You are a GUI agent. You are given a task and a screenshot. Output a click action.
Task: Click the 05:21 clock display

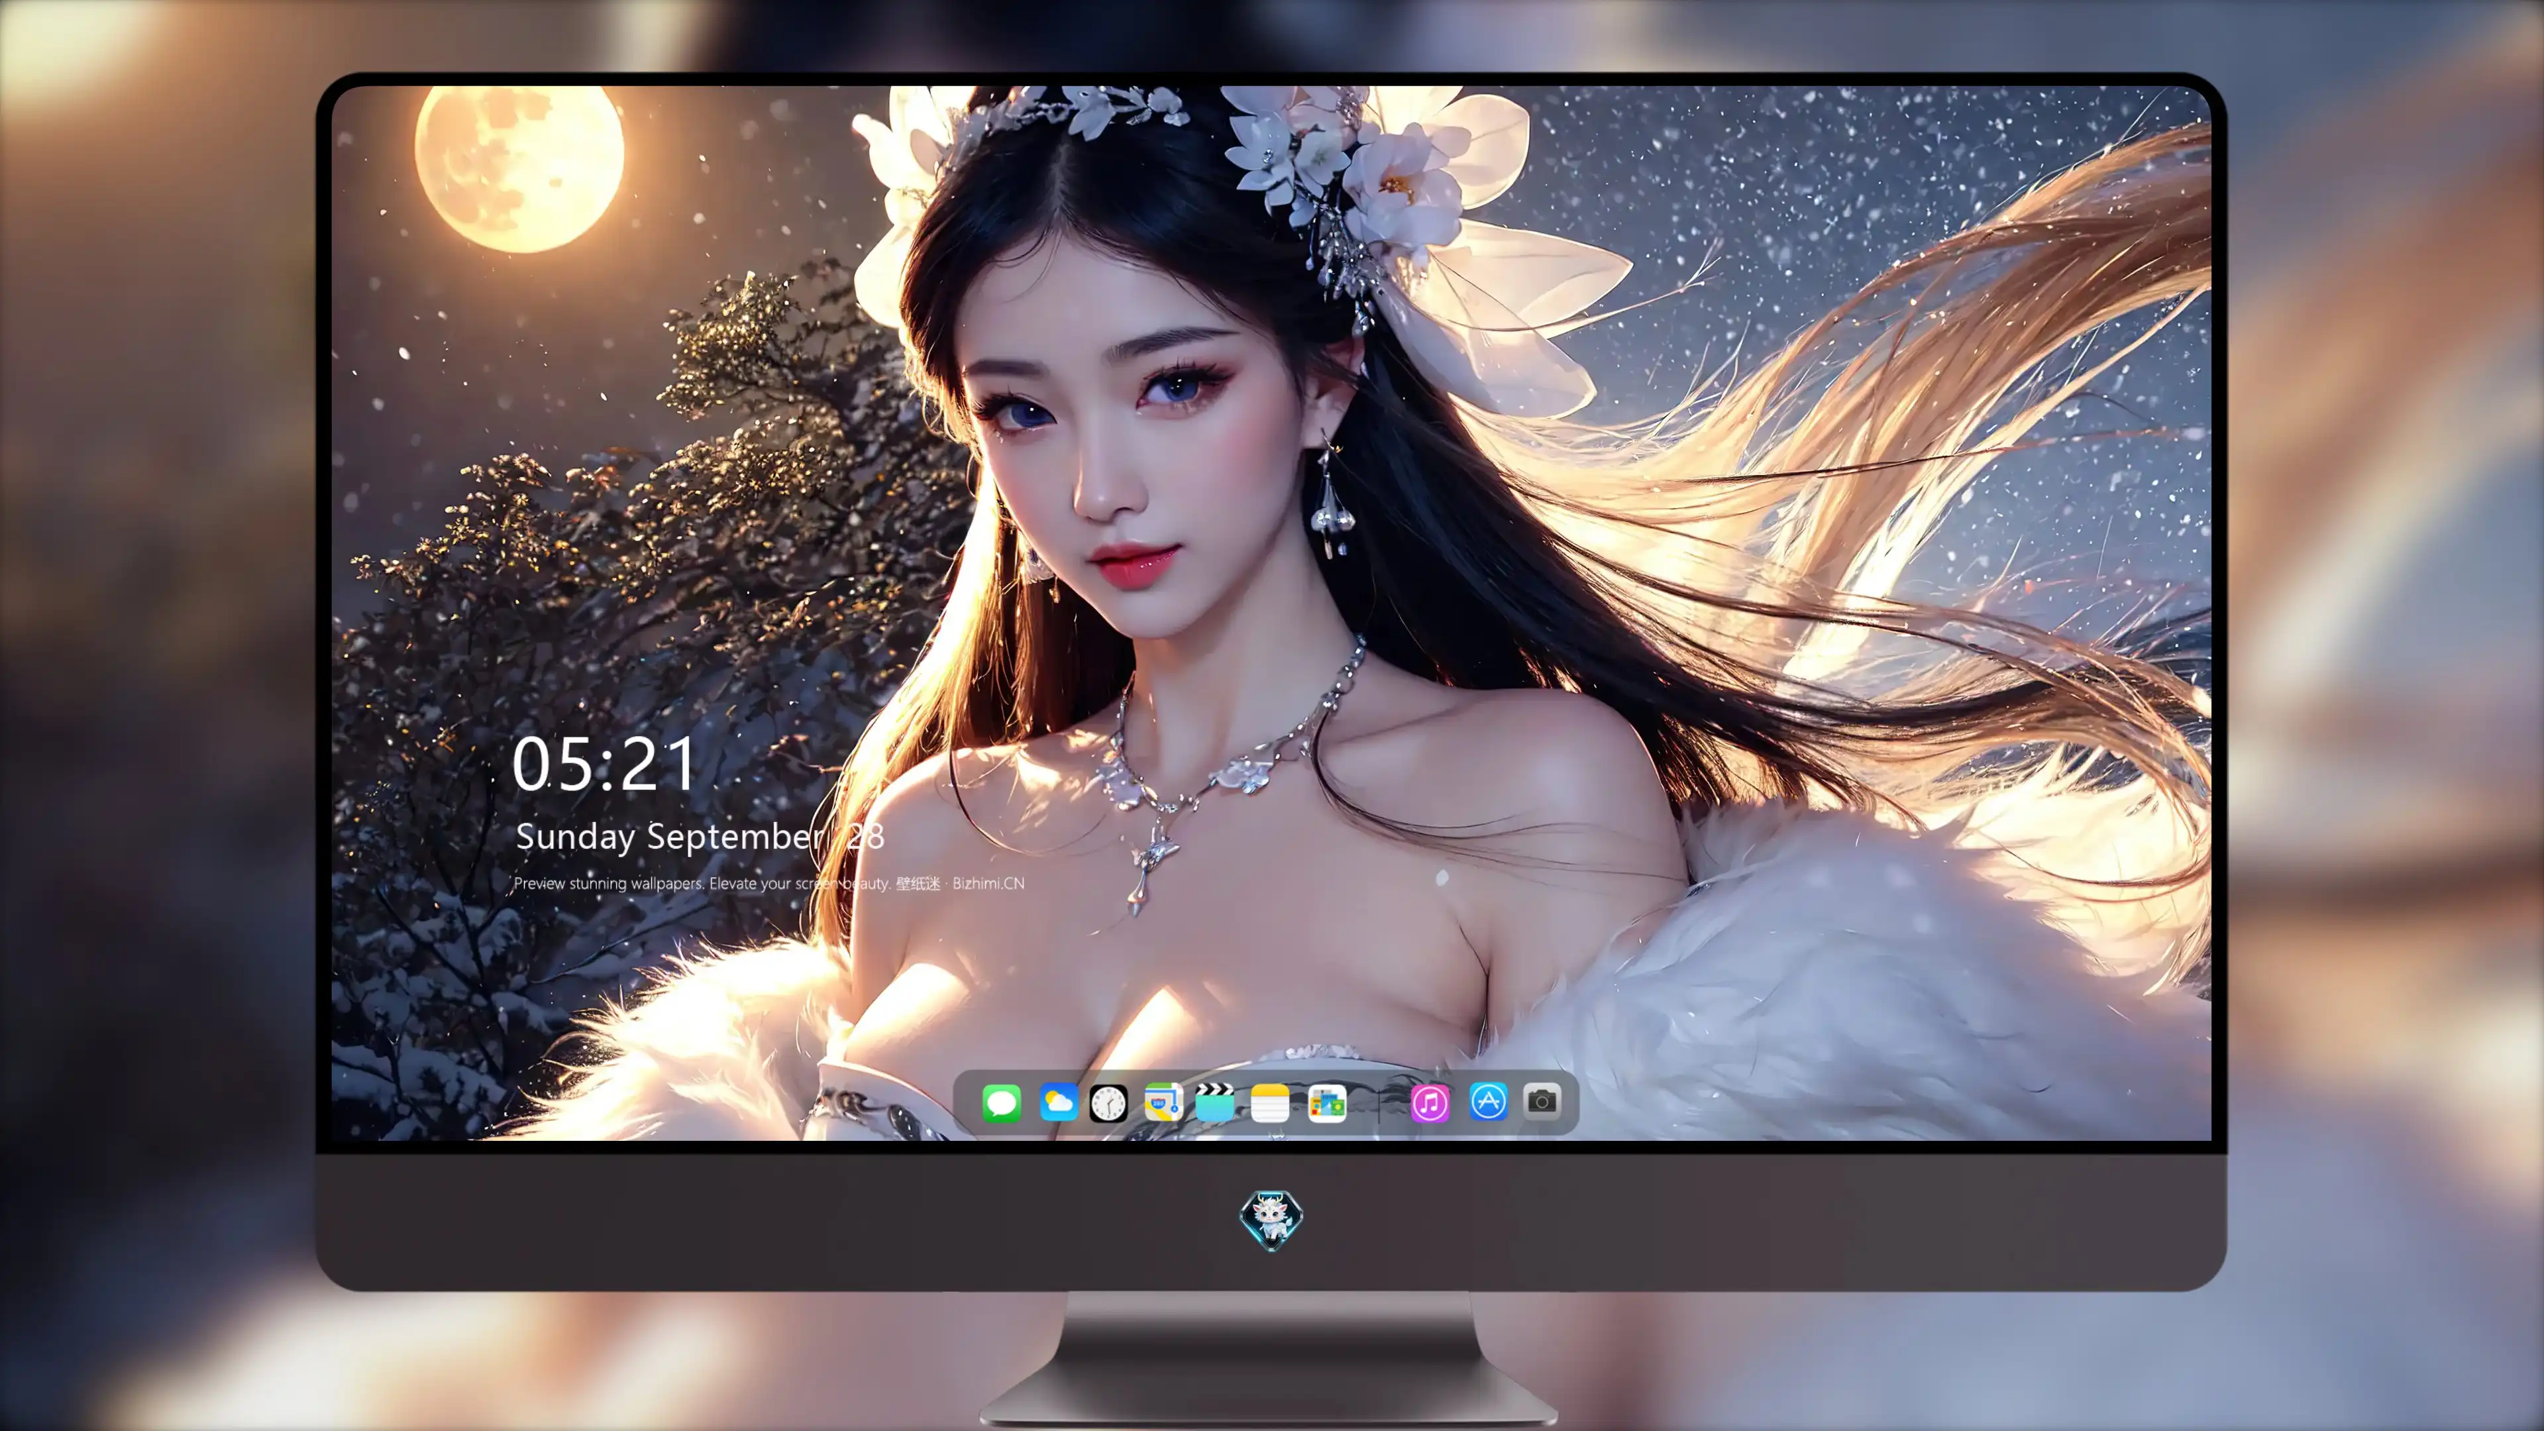pyautogui.click(x=604, y=765)
